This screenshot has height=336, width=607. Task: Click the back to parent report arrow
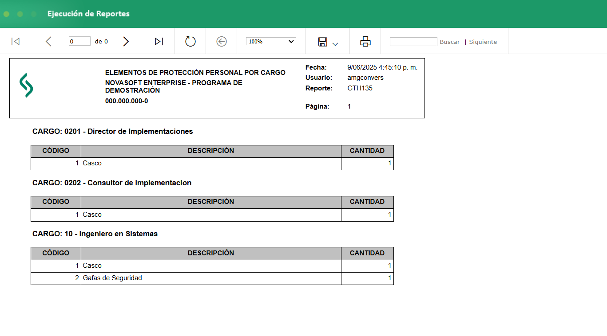[222, 42]
